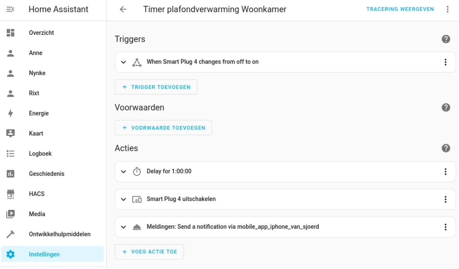The width and height of the screenshot is (459, 269).
Task: Click Trigger toevoegen button
Action: pyautogui.click(x=156, y=87)
